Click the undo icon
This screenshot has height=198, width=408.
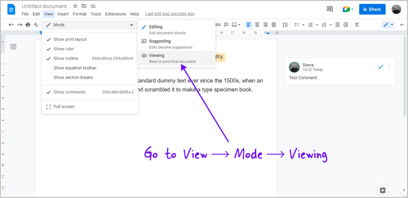(x=11, y=25)
